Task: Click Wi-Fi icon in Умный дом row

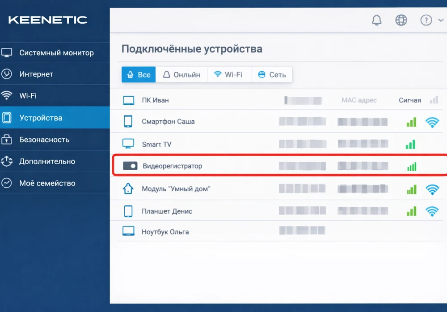Action: (x=432, y=189)
